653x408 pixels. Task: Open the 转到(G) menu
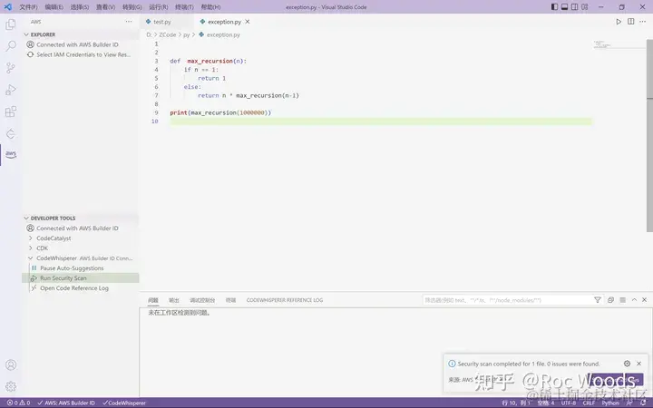pos(132,7)
